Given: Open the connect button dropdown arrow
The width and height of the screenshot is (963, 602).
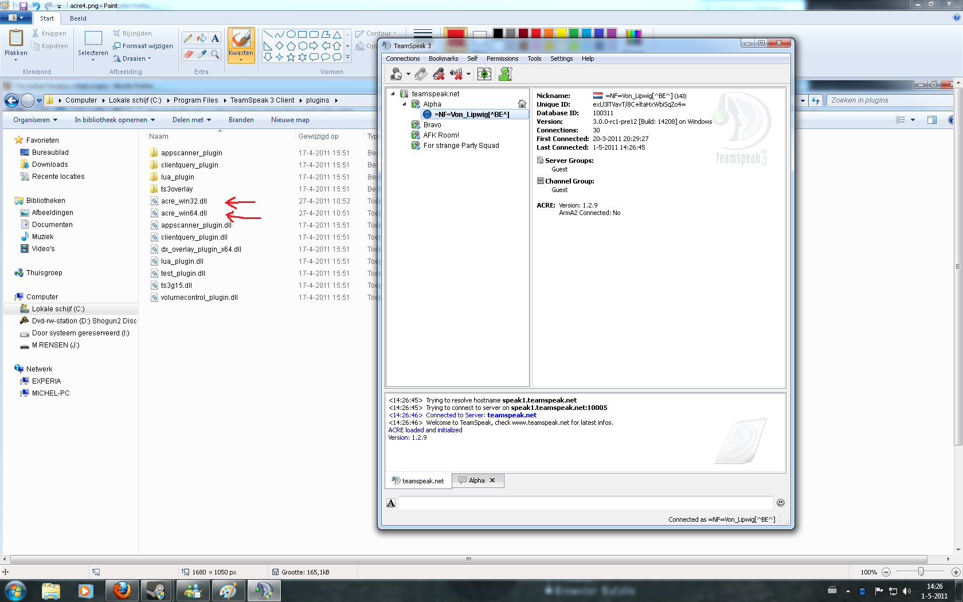Looking at the screenshot, I should coord(408,74).
